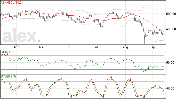Screen dimensions: 178x99
Task: Click the Sep month label on time axis
Action: click(x=152, y=47)
